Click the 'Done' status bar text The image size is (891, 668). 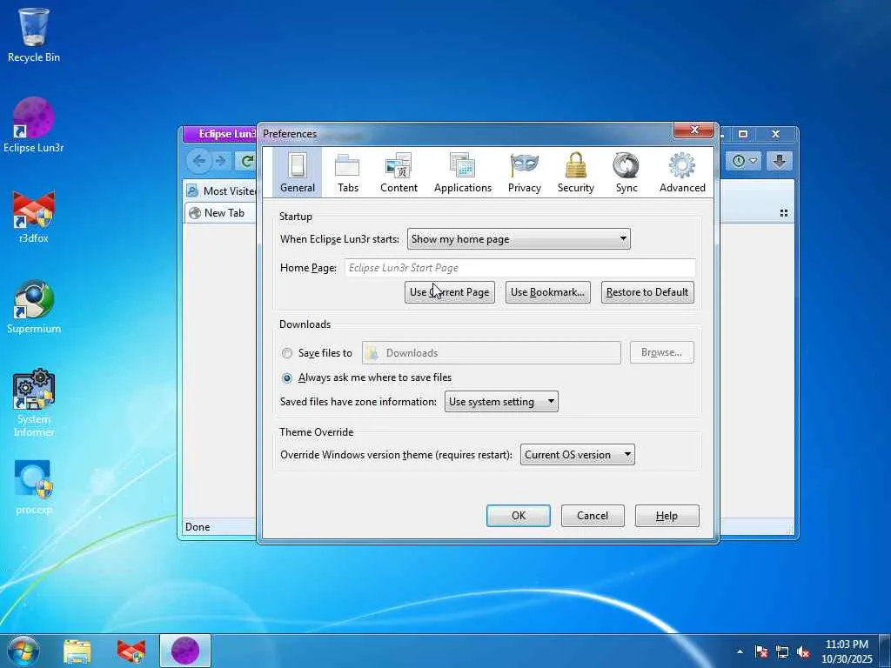click(198, 527)
